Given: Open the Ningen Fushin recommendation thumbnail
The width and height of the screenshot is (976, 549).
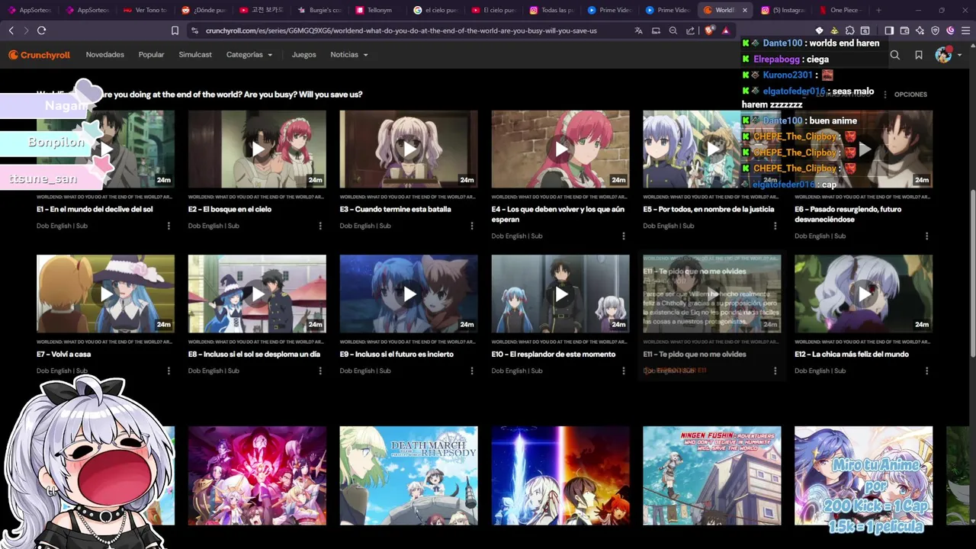Looking at the screenshot, I should pyautogui.click(x=711, y=476).
